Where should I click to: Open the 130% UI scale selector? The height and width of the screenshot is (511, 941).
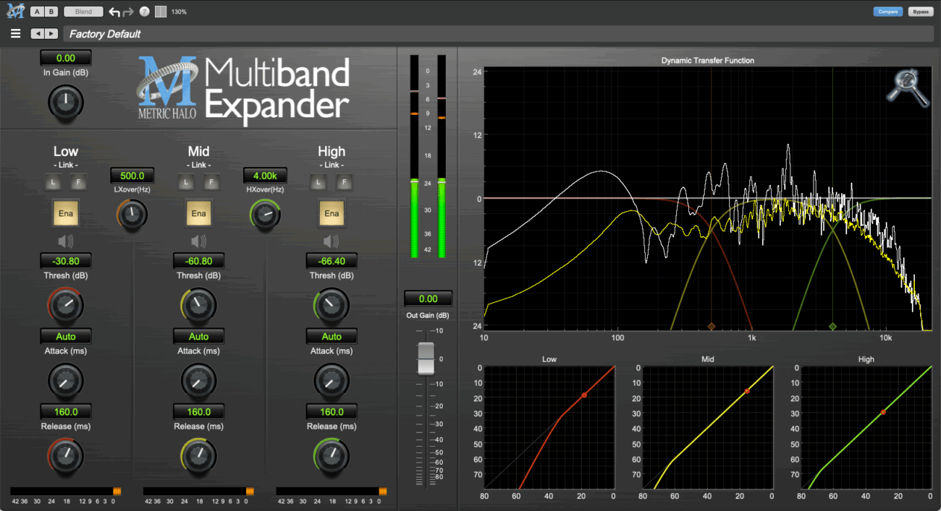179,12
